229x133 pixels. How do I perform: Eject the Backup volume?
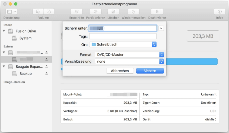46,73
